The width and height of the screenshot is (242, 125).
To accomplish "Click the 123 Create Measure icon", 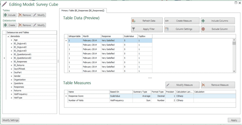I will point(167,21).
